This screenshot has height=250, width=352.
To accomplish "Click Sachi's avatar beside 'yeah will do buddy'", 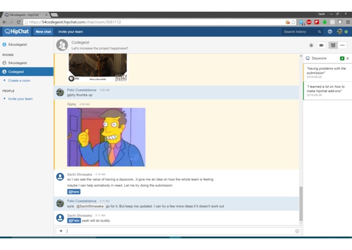I will [60, 218].
